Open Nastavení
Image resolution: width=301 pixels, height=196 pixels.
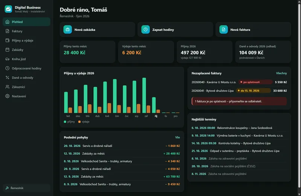[26, 96]
